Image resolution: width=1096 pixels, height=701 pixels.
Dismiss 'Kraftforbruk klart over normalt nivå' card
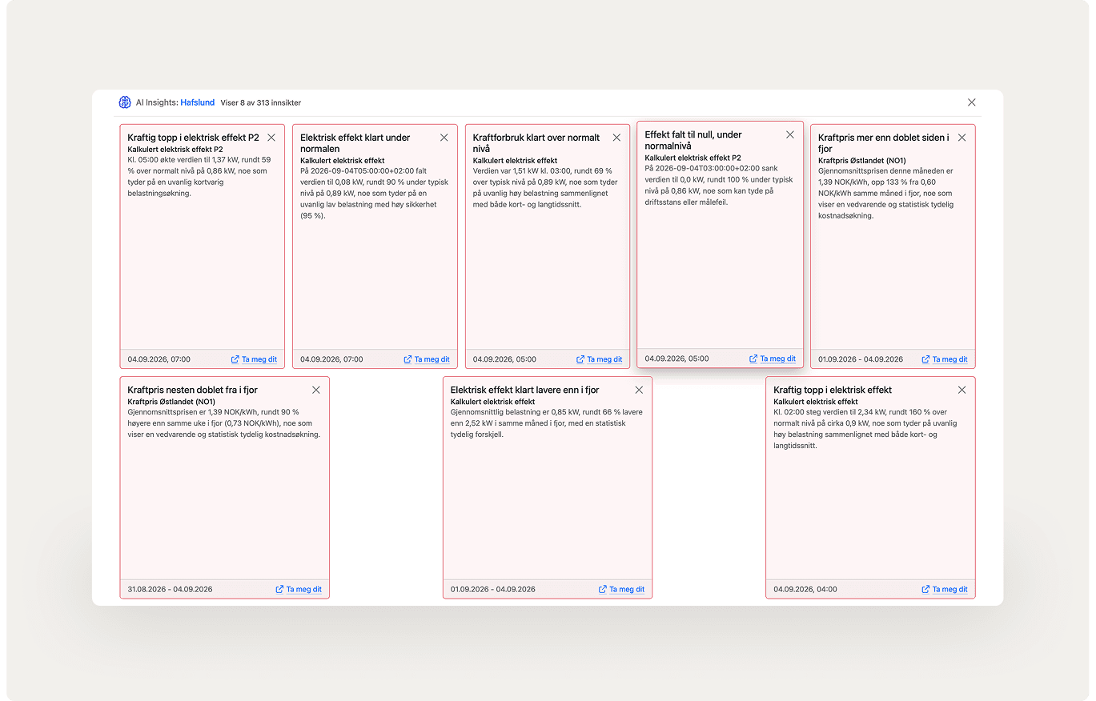[616, 138]
